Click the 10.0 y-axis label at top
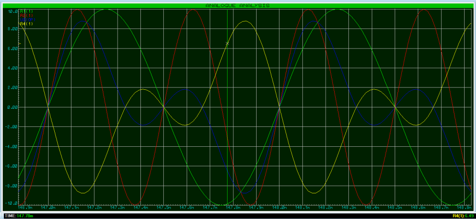Screen dimensions: 476x219 coord(12,11)
